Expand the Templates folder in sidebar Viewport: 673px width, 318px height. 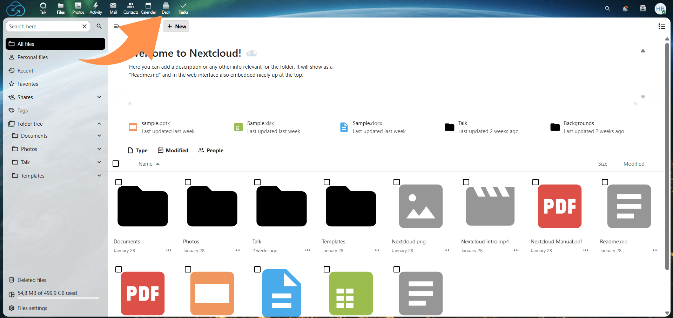(x=99, y=175)
